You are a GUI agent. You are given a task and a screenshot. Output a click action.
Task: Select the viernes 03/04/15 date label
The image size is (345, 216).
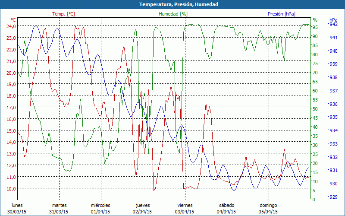pyautogui.click(x=185, y=208)
